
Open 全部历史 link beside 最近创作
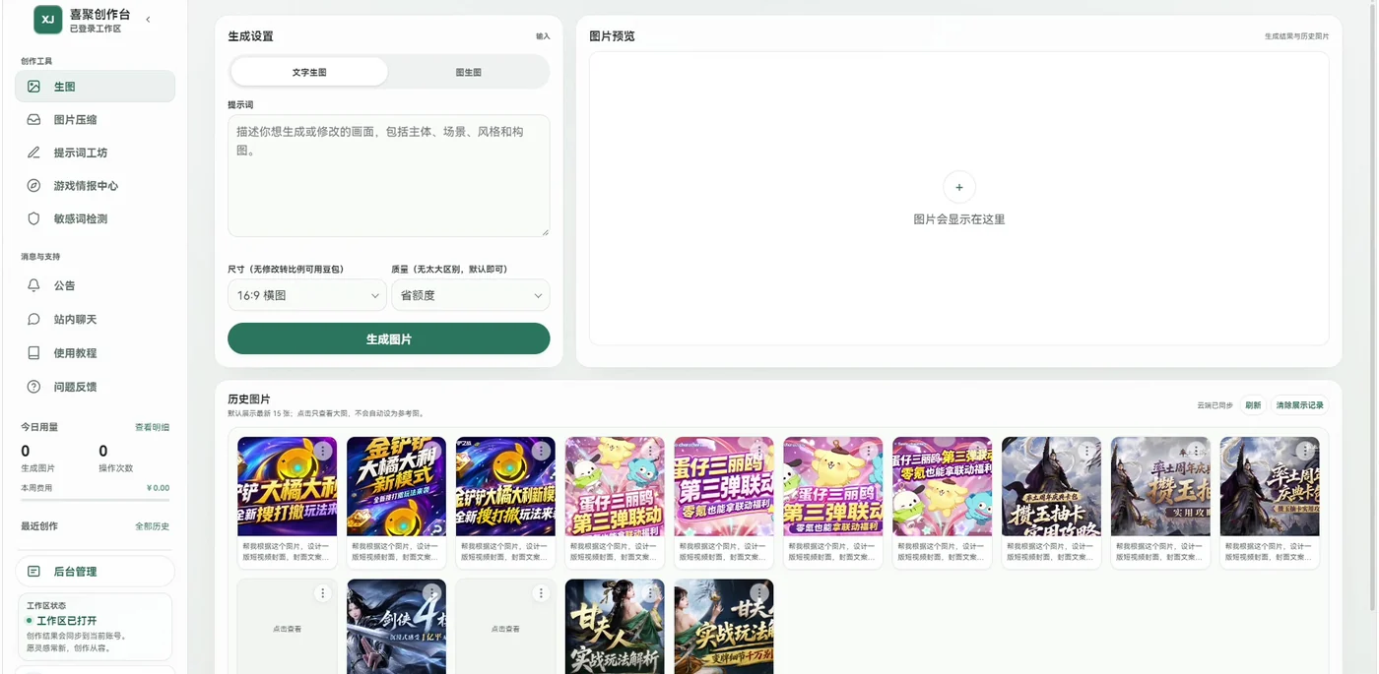pyautogui.click(x=152, y=526)
